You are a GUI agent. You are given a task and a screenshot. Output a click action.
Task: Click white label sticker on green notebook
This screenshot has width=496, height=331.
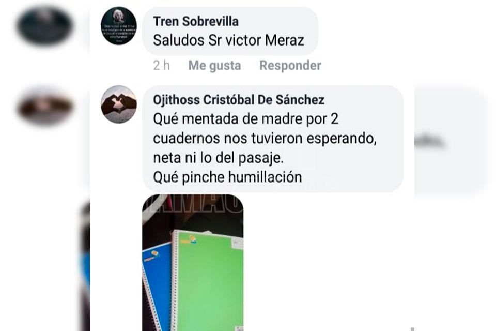pyautogui.click(x=237, y=244)
